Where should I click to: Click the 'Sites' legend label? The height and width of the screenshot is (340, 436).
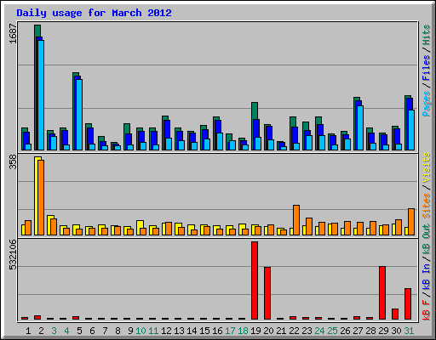coord(427,206)
